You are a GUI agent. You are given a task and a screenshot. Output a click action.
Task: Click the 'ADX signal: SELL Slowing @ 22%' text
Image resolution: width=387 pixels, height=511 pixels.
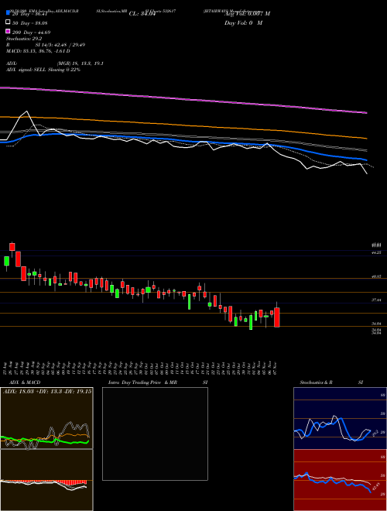[43, 70]
